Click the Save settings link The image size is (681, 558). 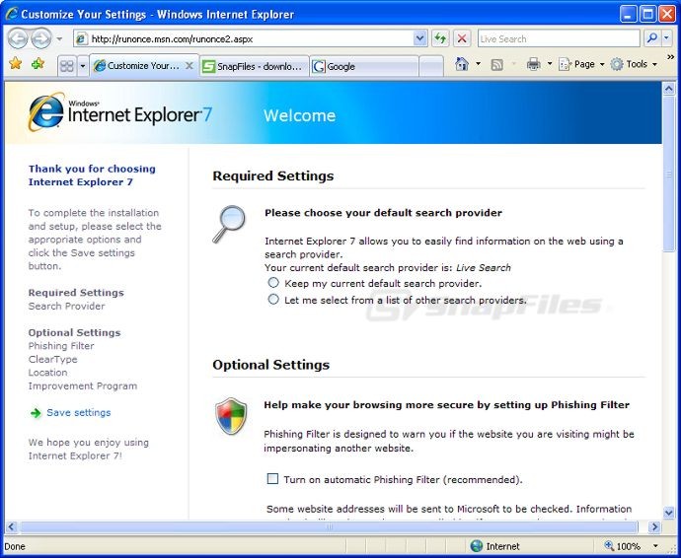point(79,413)
